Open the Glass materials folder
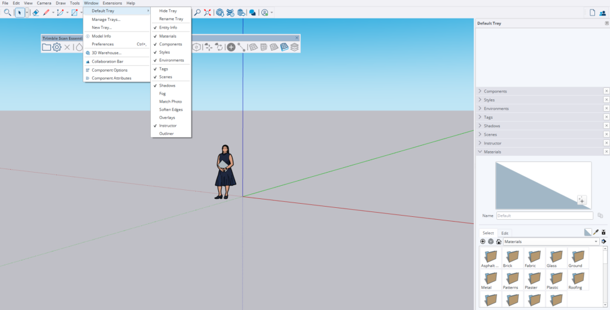Viewport: 610px width, 310px height. [x=556, y=258]
